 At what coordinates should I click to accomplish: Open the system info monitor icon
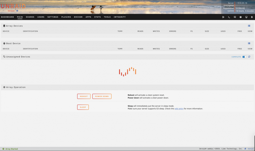246,17
